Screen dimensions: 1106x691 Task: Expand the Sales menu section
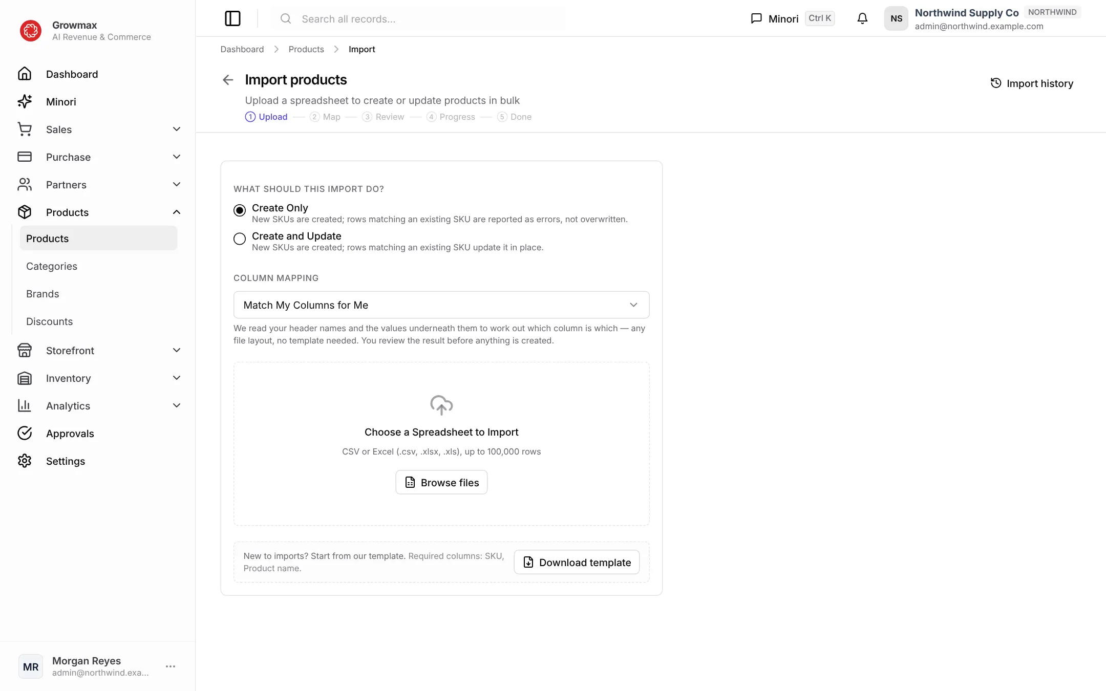pyautogui.click(x=98, y=129)
